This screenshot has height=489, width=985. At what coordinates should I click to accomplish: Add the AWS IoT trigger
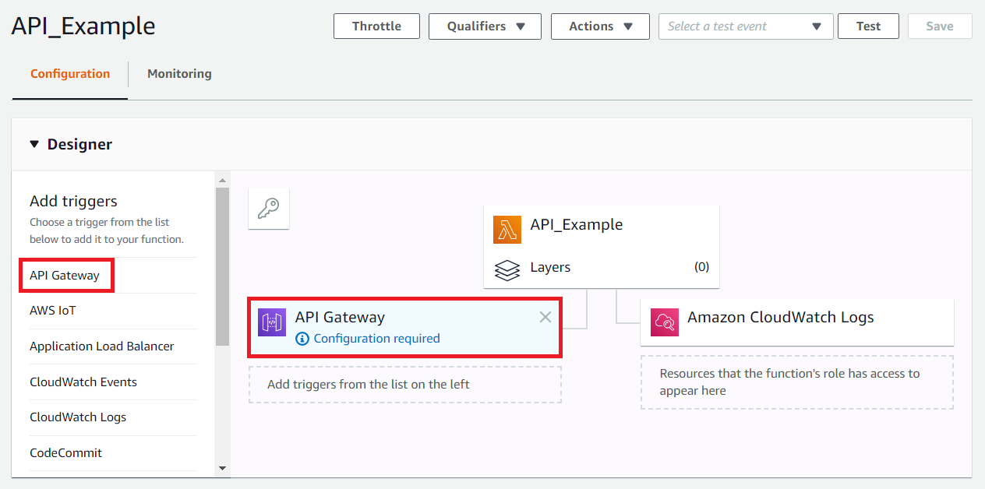coord(53,311)
